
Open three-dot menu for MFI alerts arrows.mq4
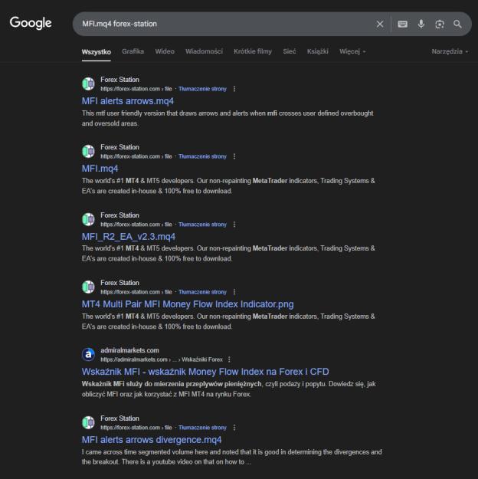(x=234, y=89)
